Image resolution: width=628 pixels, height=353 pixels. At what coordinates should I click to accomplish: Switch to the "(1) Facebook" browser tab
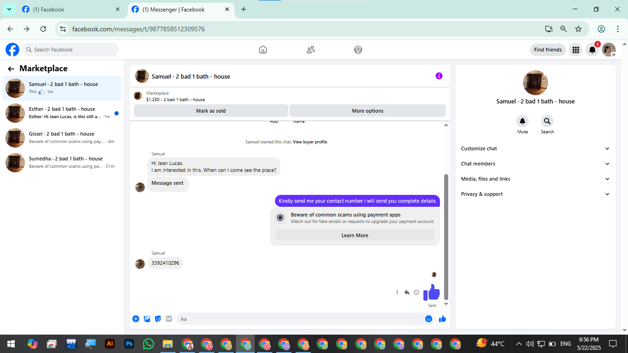[x=71, y=9]
